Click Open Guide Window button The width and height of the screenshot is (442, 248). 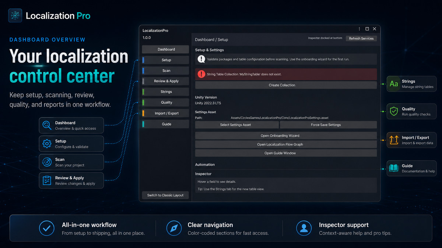[286, 153]
